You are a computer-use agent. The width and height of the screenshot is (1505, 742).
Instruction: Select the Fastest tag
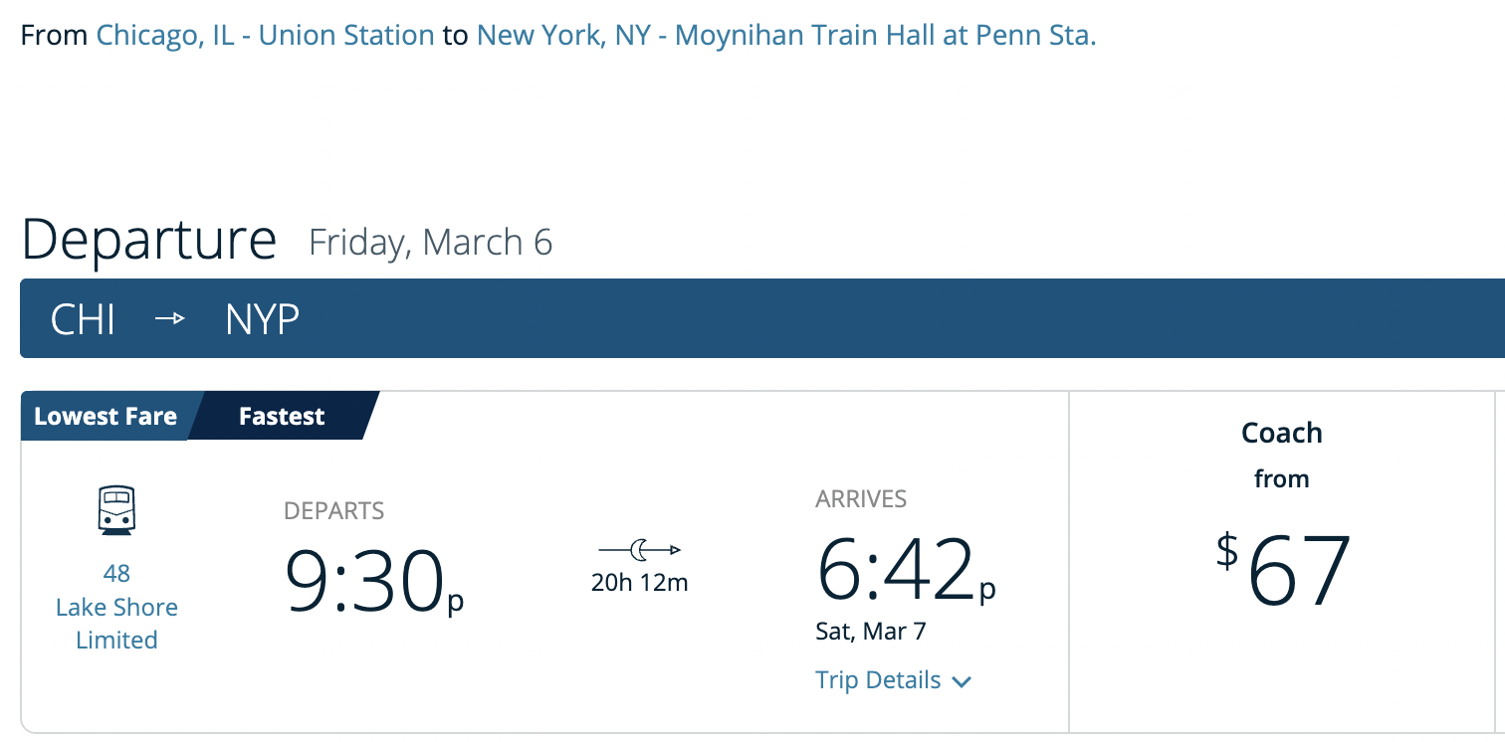pyautogui.click(x=282, y=416)
